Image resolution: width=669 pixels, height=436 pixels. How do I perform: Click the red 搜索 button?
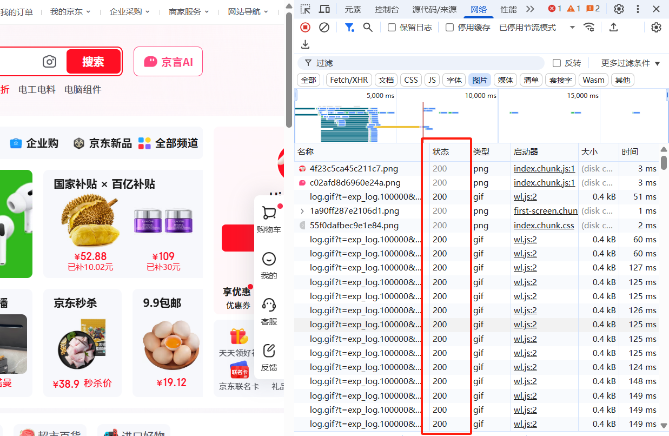[x=93, y=62]
